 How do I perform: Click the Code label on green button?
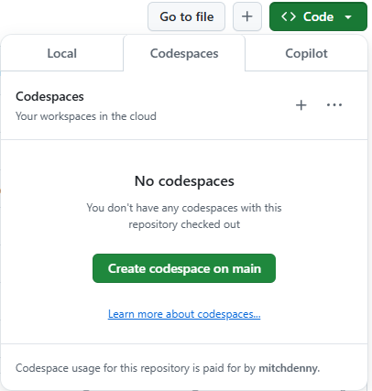pos(318,16)
